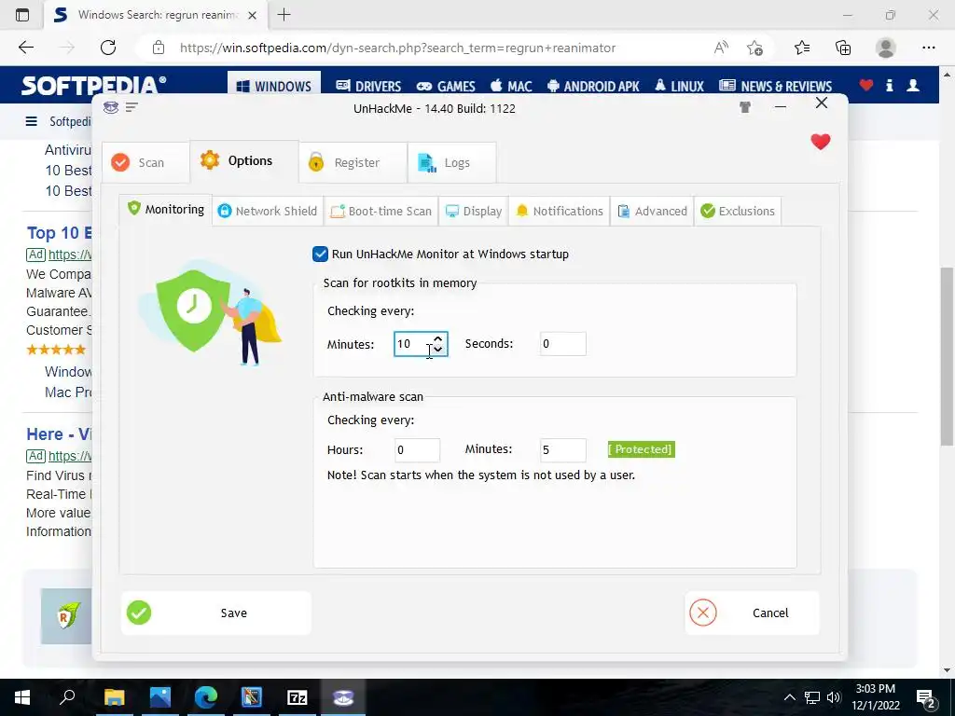Screen dimensions: 955x716
Task: Open the Notifications sub-tab
Action: [x=560, y=212]
